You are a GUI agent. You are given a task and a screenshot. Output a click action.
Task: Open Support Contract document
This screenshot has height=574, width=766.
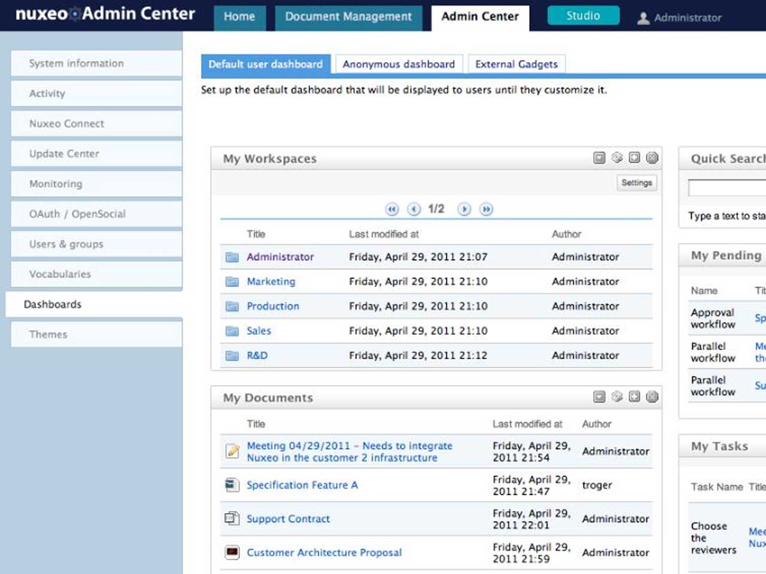tap(288, 519)
